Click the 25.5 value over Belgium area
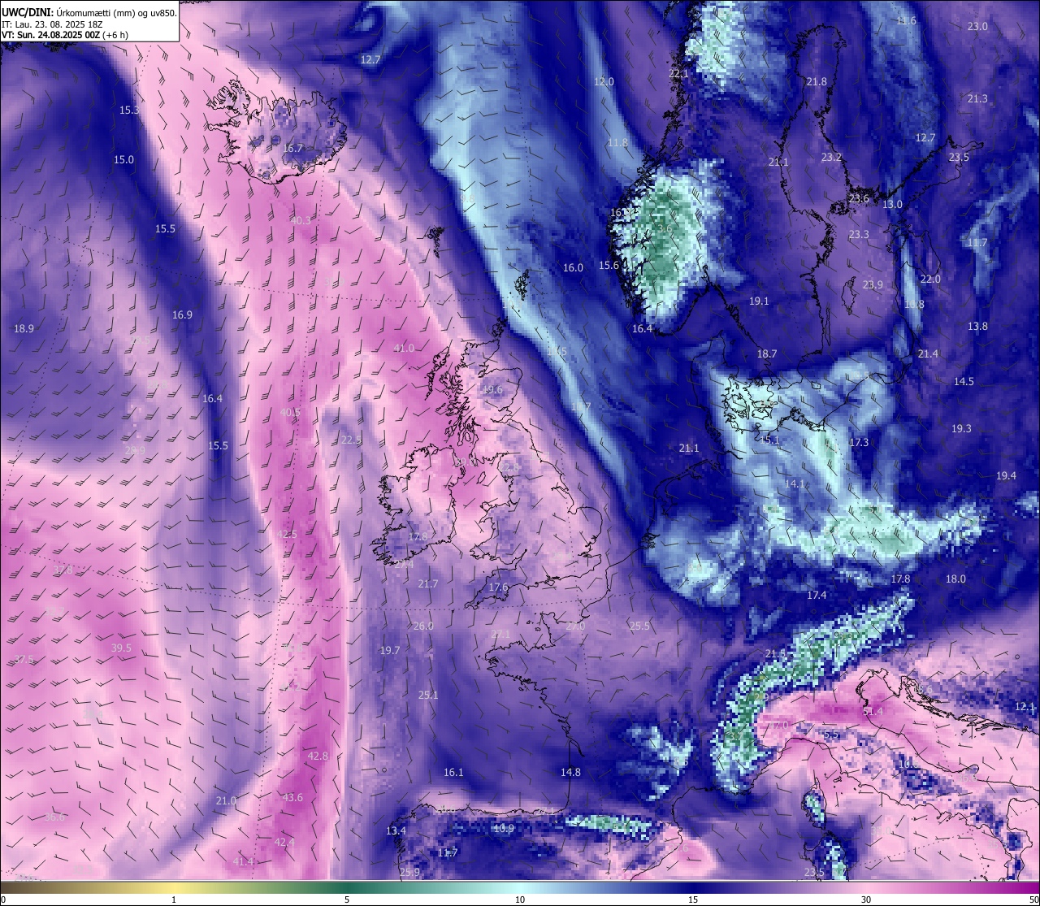 pyautogui.click(x=639, y=626)
